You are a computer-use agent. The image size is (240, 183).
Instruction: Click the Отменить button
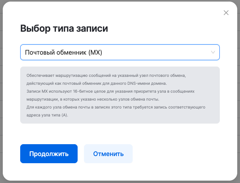click(x=108, y=154)
